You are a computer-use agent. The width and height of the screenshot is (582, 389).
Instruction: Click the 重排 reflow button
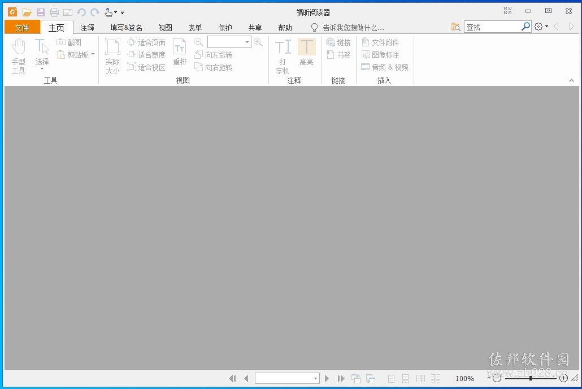180,52
